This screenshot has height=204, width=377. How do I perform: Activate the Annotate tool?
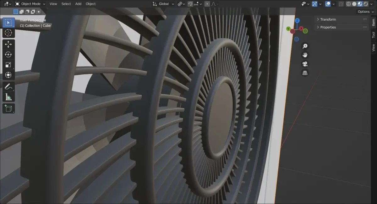coord(8,87)
